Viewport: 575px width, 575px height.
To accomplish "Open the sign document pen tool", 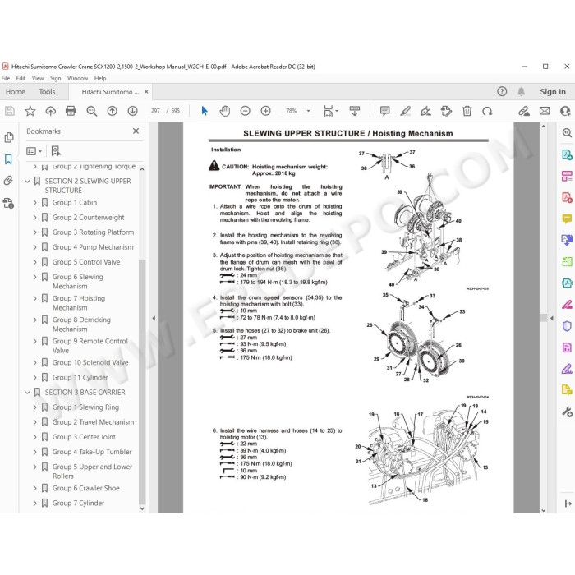I will [425, 111].
